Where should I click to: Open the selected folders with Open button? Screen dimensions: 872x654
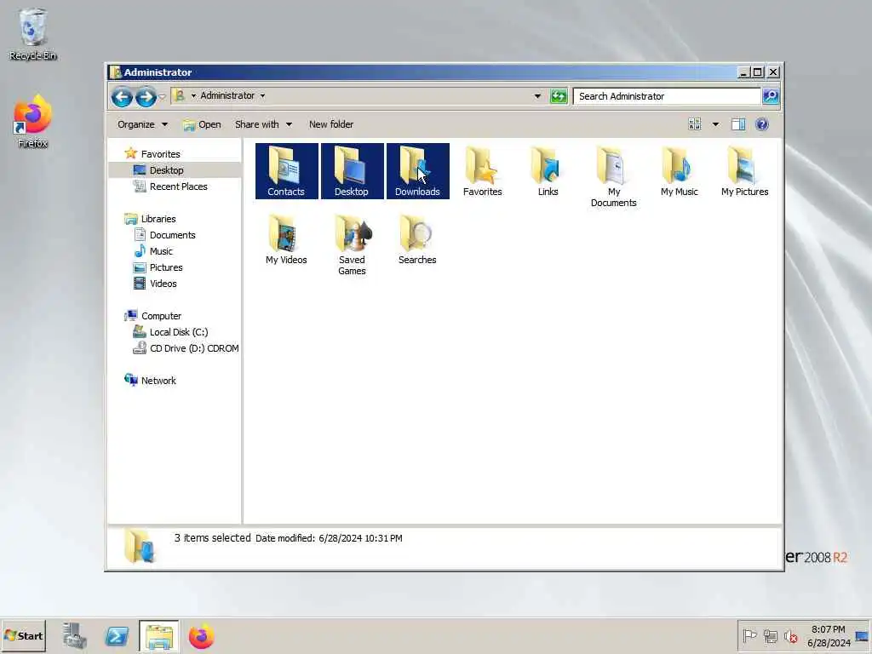point(202,124)
